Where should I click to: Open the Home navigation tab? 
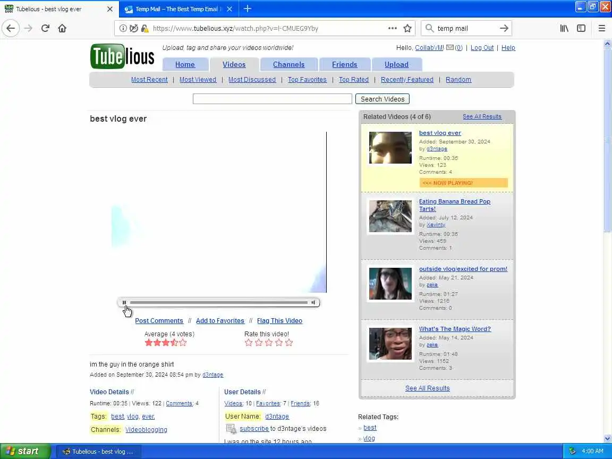pyautogui.click(x=185, y=64)
